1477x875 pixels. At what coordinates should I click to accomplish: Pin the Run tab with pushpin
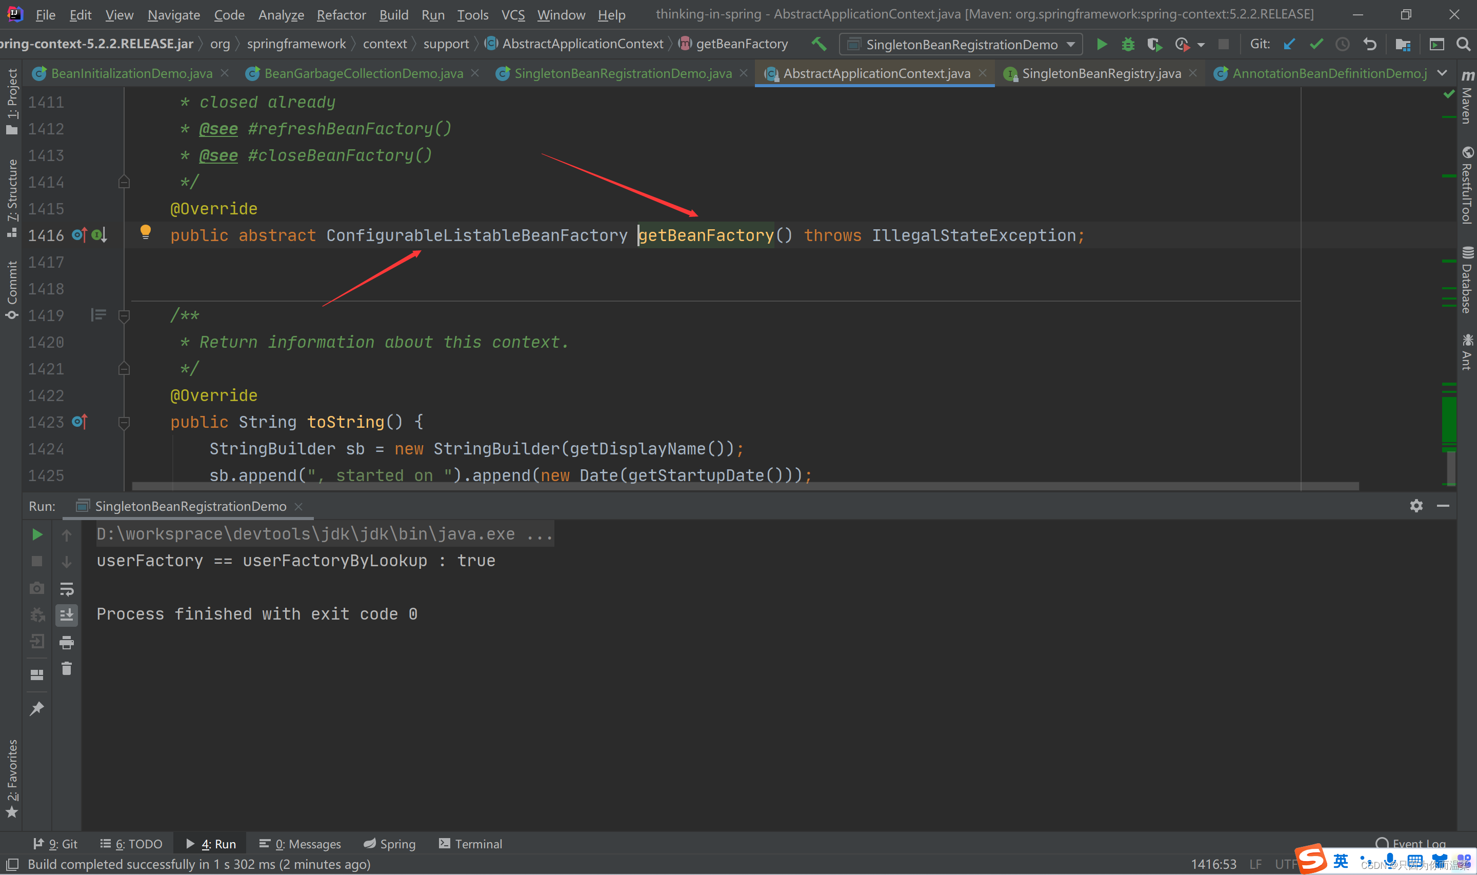36,708
